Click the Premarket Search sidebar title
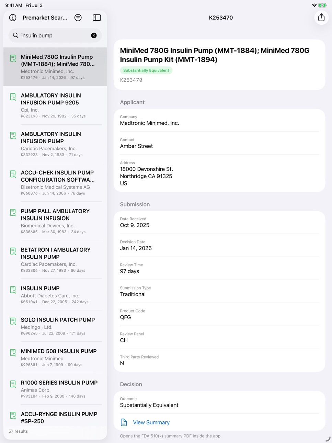The width and height of the screenshot is (332, 443). tap(45, 18)
